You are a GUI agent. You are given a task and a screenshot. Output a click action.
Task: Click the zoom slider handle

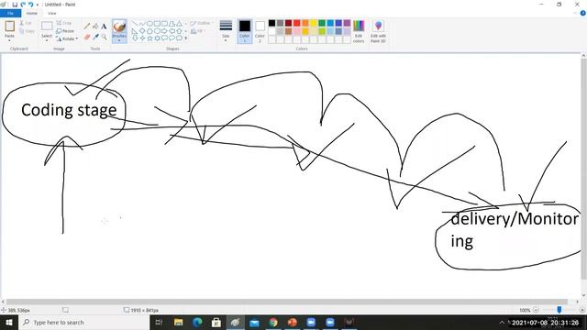(x=559, y=310)
